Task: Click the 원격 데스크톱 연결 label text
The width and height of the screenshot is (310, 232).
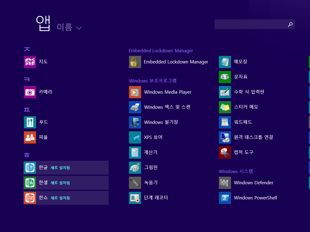Action: click(253, 137)
